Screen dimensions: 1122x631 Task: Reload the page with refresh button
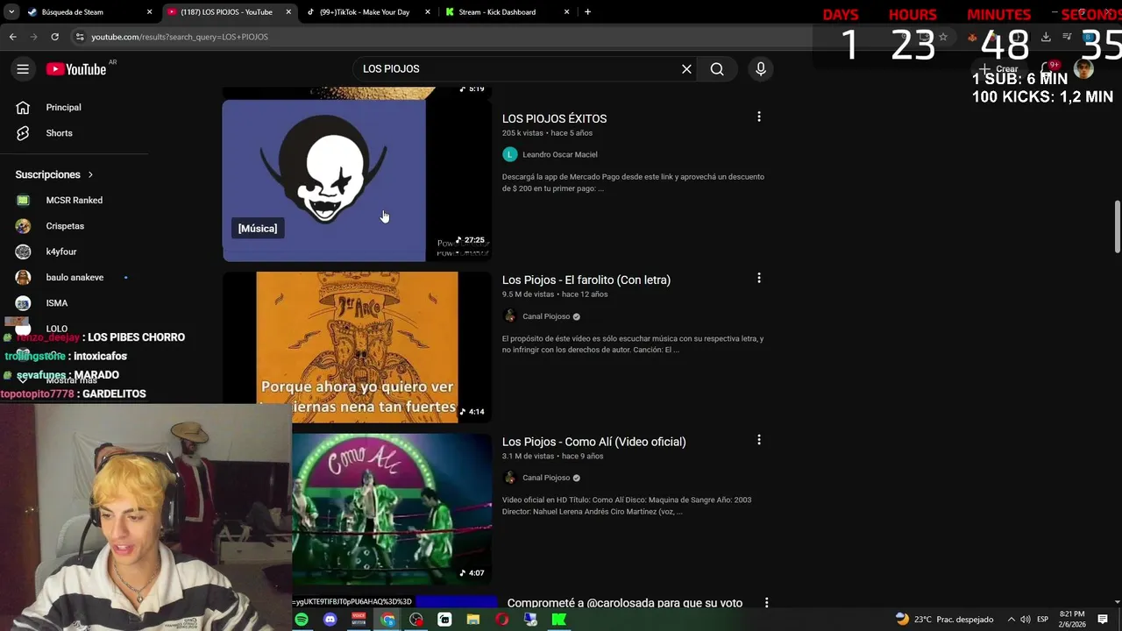click(x=54, y=37)
